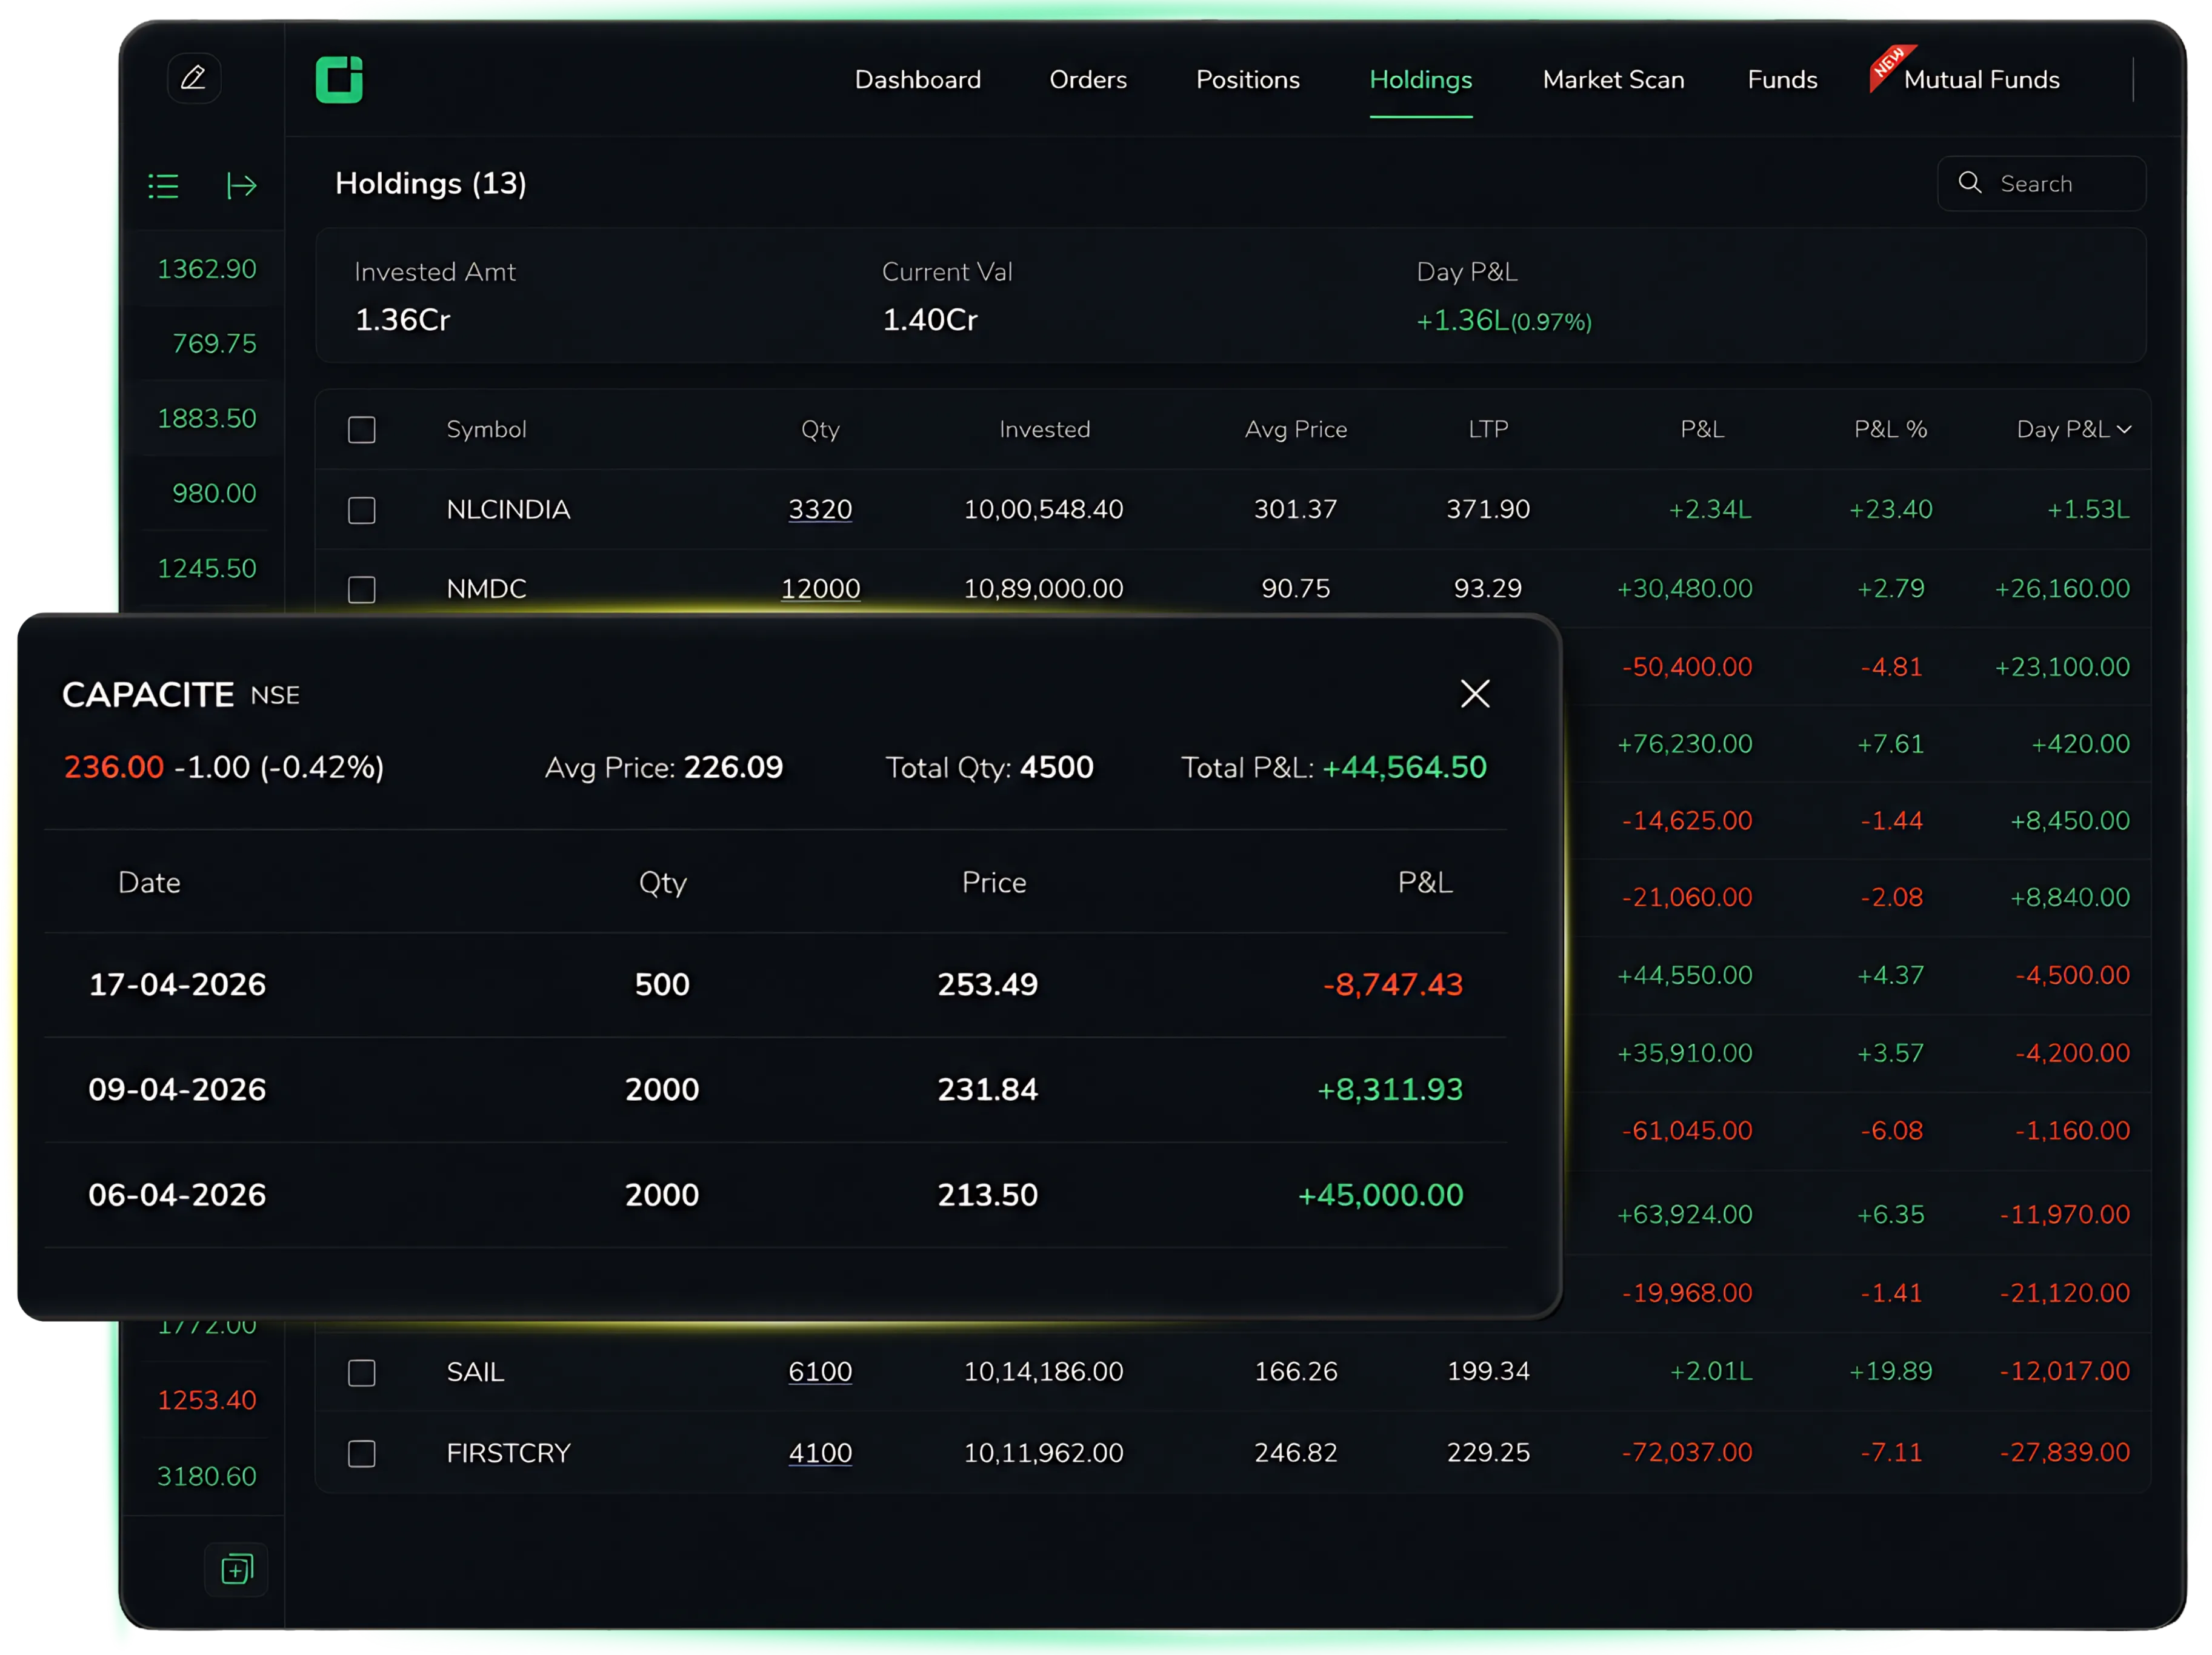
Task: Click sidebar price 1253.40 in red
Action: click(x=207, y=1400)
